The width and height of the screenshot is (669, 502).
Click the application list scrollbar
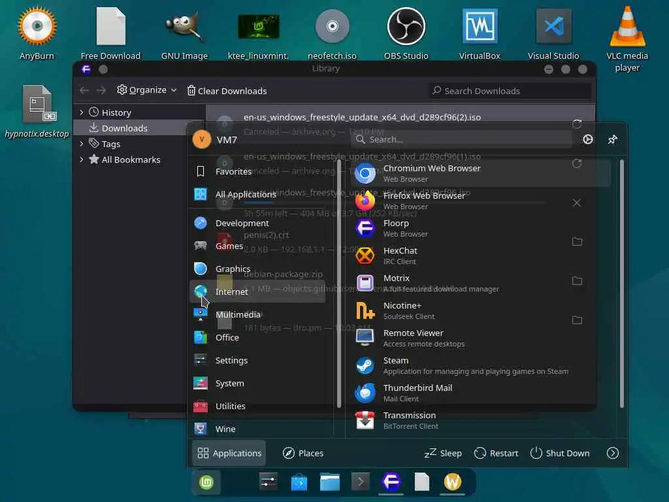tap(622, 284)
